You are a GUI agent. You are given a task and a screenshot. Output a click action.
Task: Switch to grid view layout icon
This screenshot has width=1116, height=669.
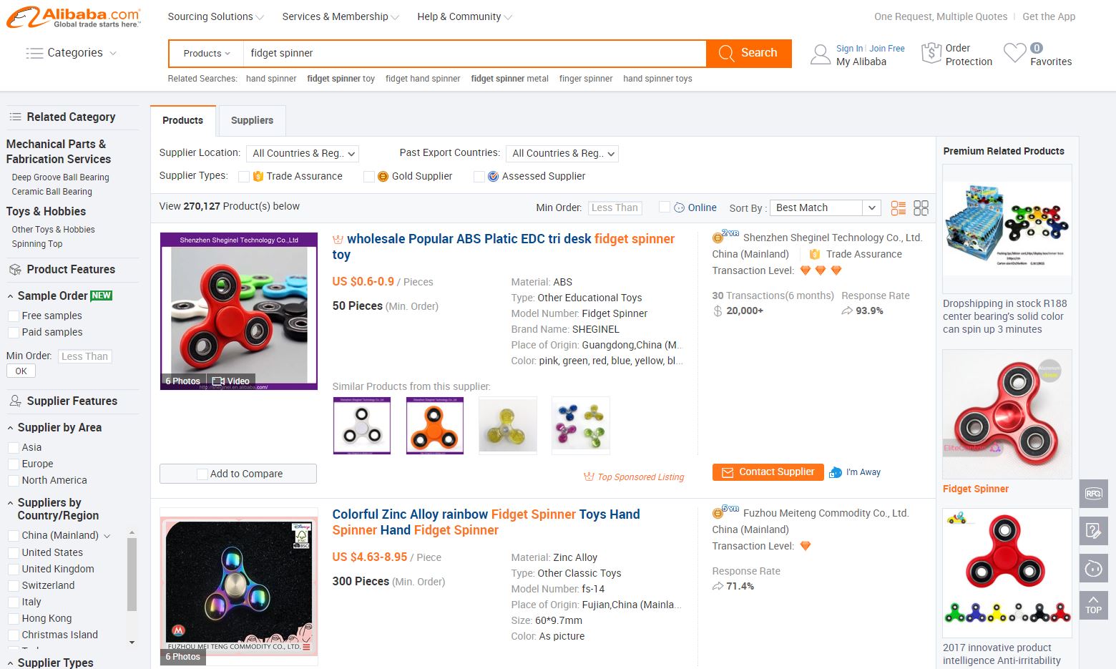coord(921,208)
